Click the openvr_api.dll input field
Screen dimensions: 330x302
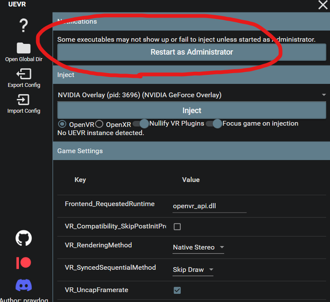(210, 206)
